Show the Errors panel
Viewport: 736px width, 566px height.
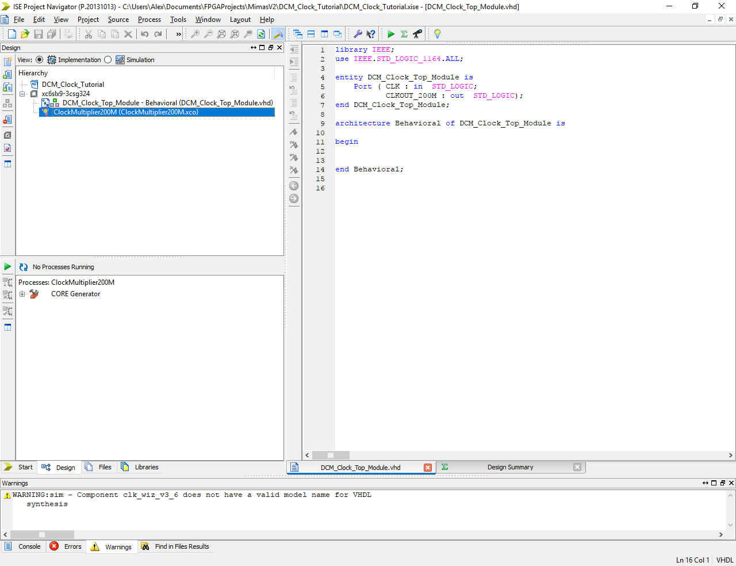pos(66,546)
